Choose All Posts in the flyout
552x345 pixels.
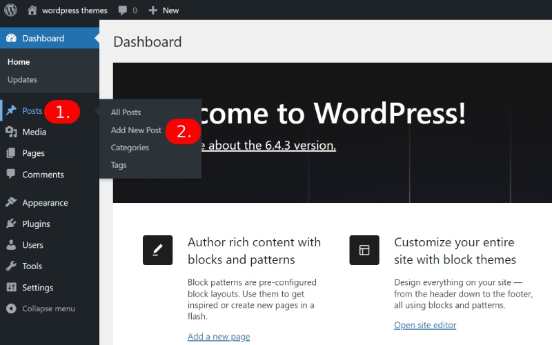pyautogui.click(x=126, y=112)
